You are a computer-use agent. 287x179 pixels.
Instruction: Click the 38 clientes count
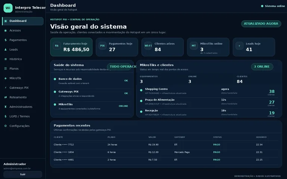click(272, 91)
